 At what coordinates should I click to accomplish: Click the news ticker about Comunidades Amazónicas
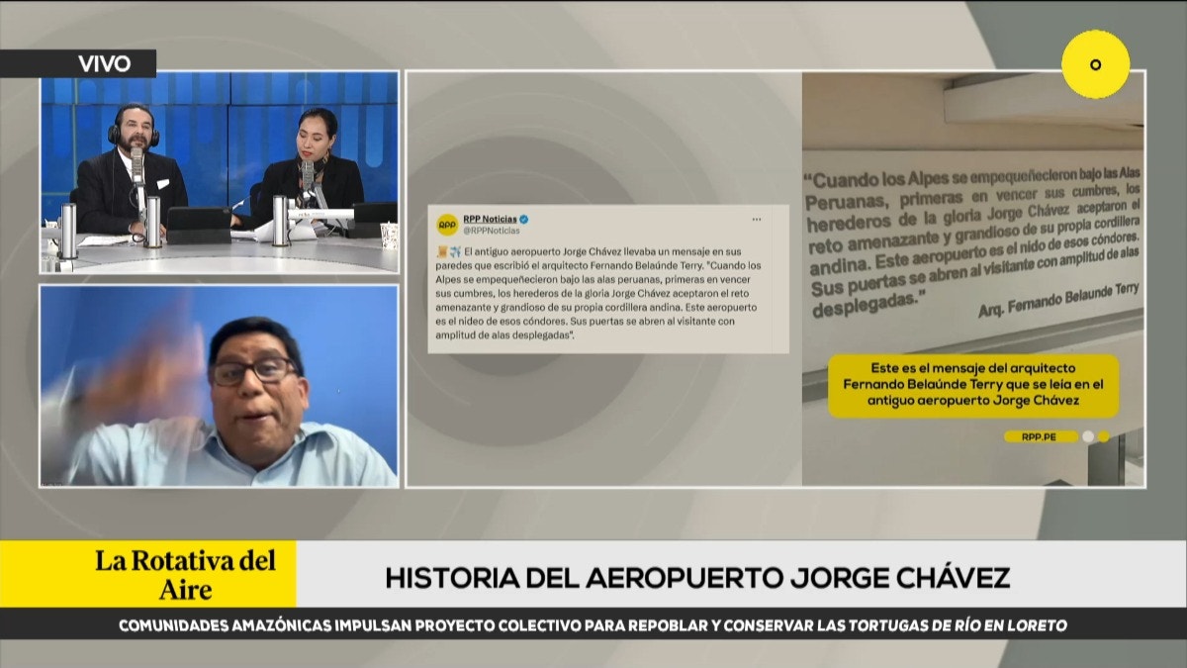coord(593,625)
